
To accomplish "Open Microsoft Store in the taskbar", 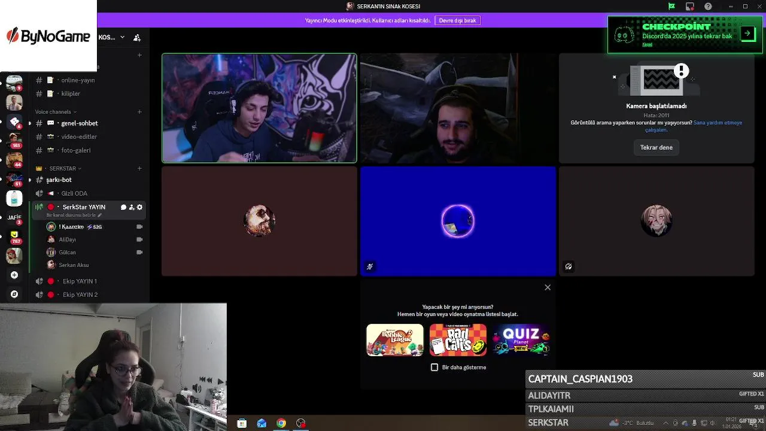I will [x=242, y=423].
